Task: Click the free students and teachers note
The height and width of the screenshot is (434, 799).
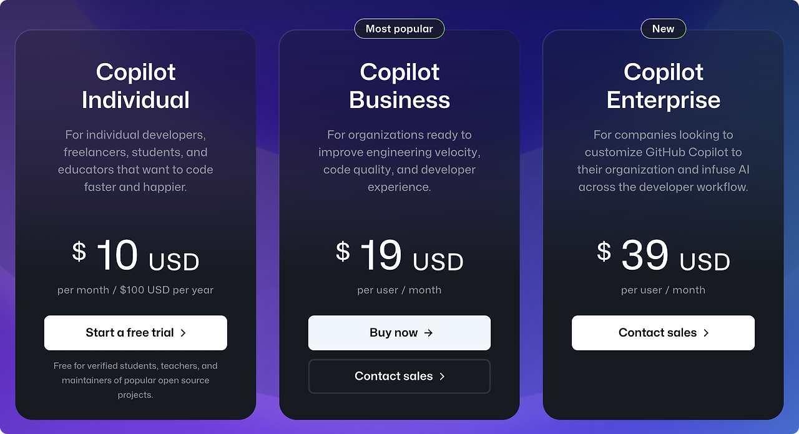Action: click(x=135, y=380)
